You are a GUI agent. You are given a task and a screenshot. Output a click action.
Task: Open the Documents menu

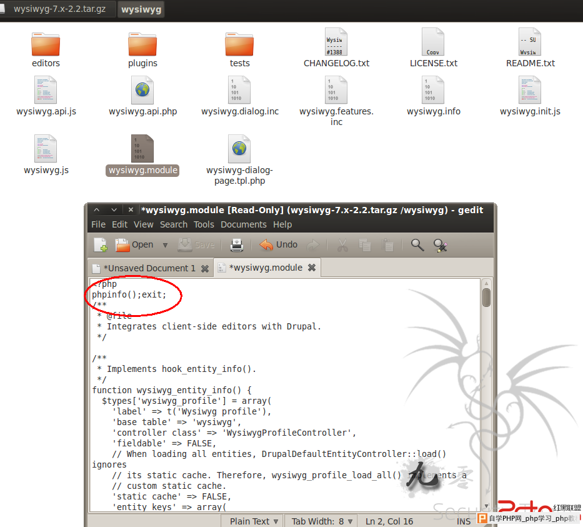pos(244,224)
